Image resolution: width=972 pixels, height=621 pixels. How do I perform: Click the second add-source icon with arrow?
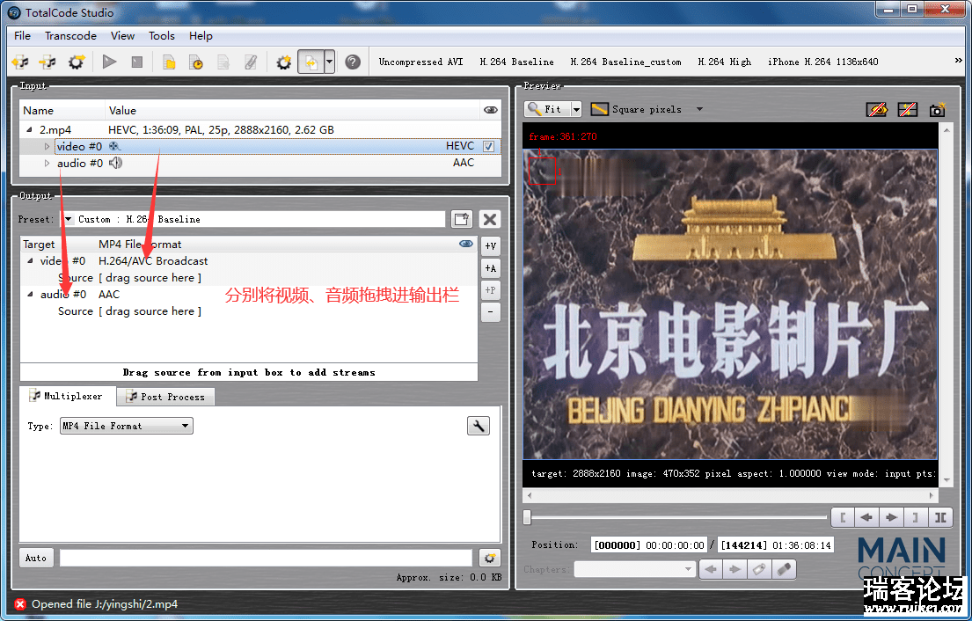point(48,62)
